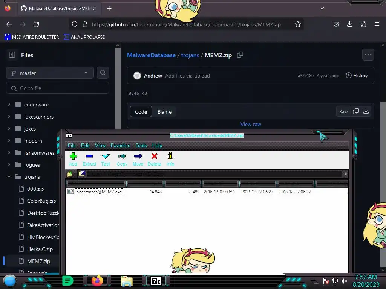Open ColorBug.zip in file tree
Viewport: 386px width, 289px height.
41,201
